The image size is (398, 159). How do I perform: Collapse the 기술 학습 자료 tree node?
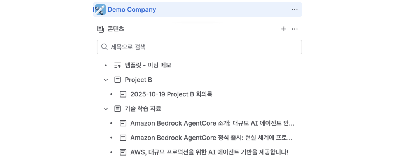tap(106, 109)
